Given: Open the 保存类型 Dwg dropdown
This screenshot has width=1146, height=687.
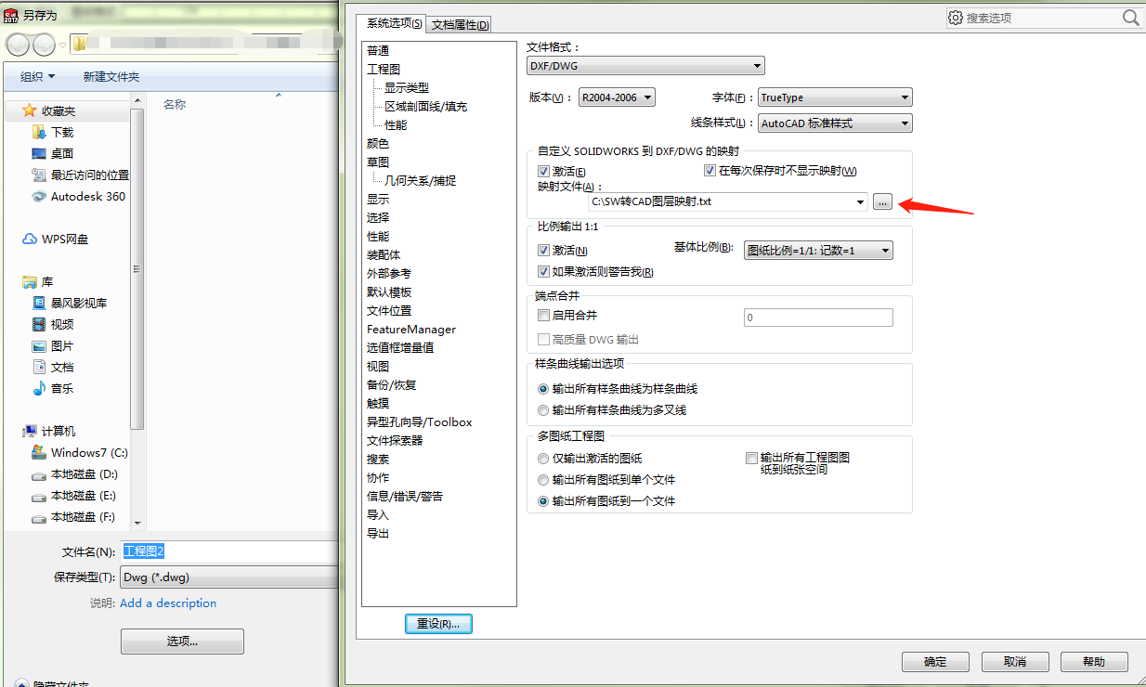Looking at the screenshot, I should pos(228,577).
